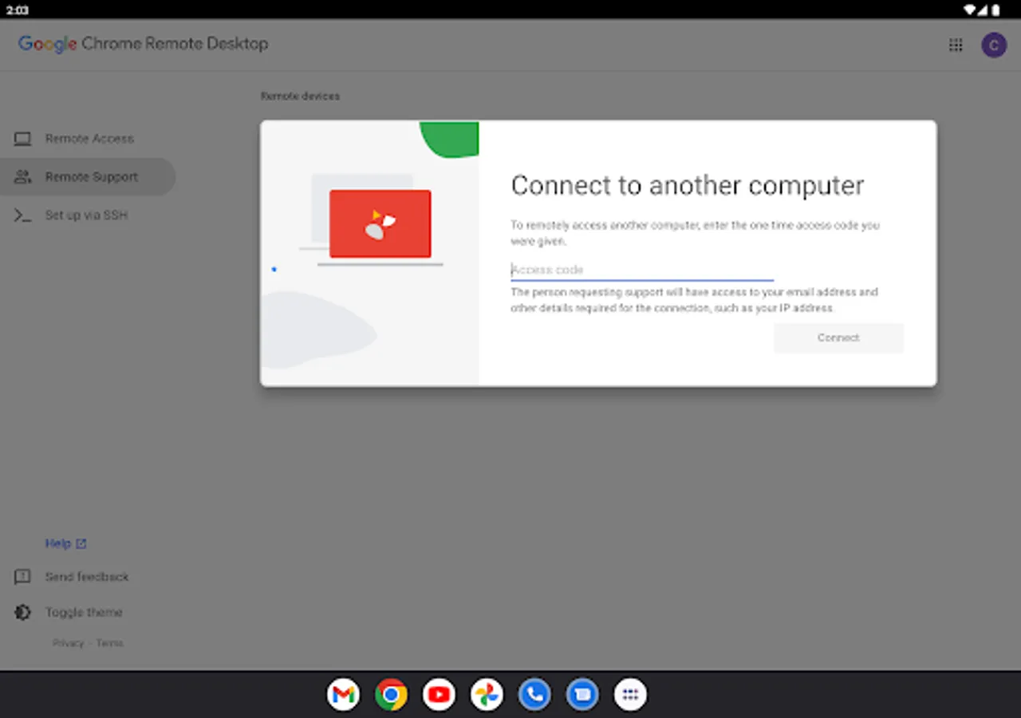Open the account avatar menu
The image size is (1021, 718).
(994, 45)
